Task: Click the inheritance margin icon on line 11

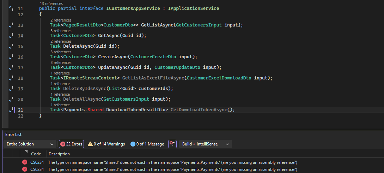Action: pos(11,8)
